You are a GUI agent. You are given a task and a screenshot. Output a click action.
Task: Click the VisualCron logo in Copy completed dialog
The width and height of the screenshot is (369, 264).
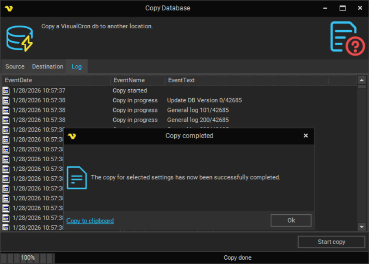pyautogui.click(x=72, y=136)
